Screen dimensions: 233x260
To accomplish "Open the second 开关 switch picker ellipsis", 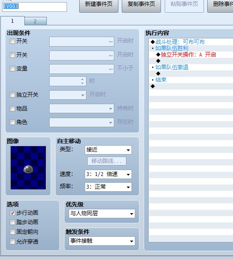I will pyautogui.click(x=111, y=55).
